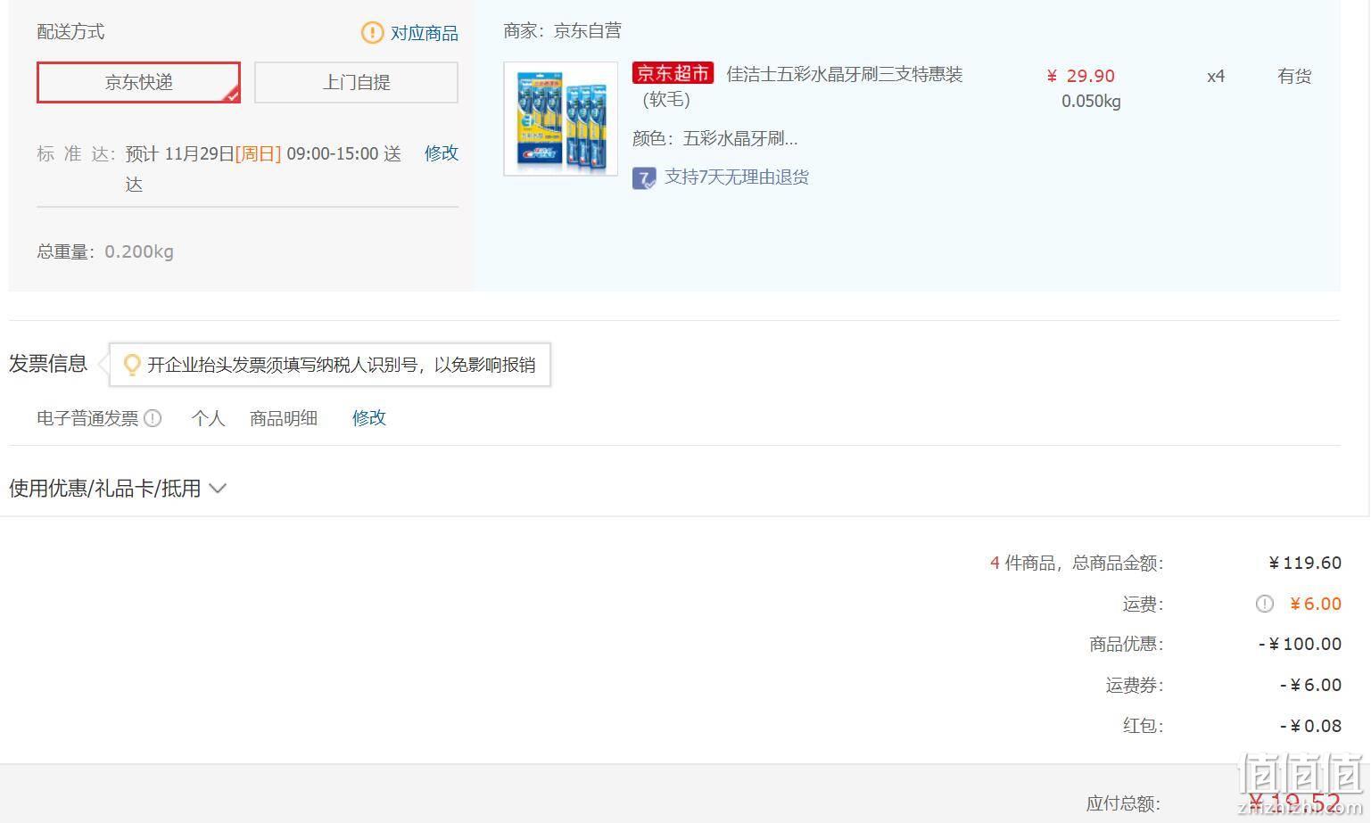
Task: Expand 使用优惠/礼品卡/抵用 section
Action: pos(118,488)
